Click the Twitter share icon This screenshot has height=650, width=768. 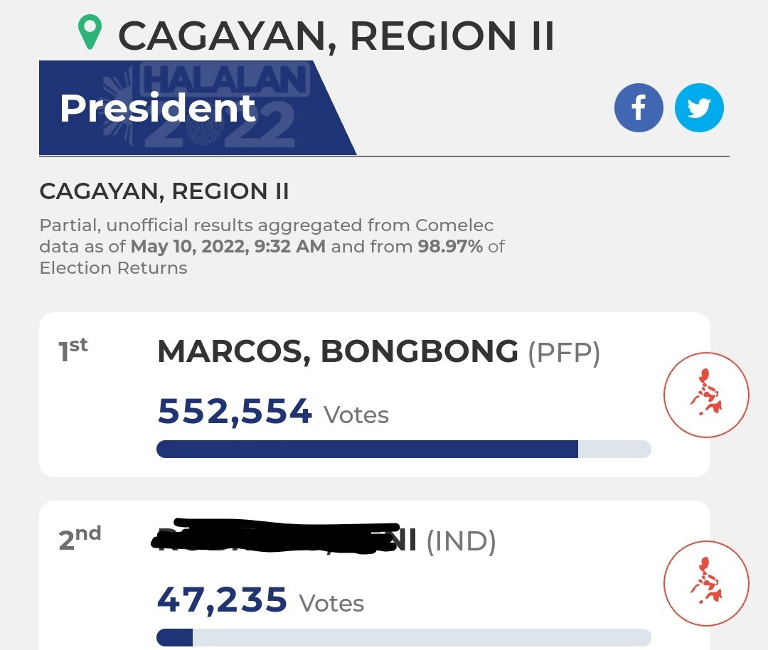pyautogui.click(x=699, y=108)
